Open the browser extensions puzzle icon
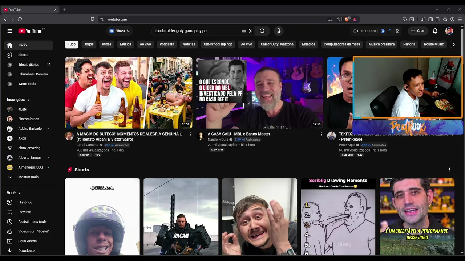This screenshot has height=261, width=465. pyautogui.click(x=404, y=19)
